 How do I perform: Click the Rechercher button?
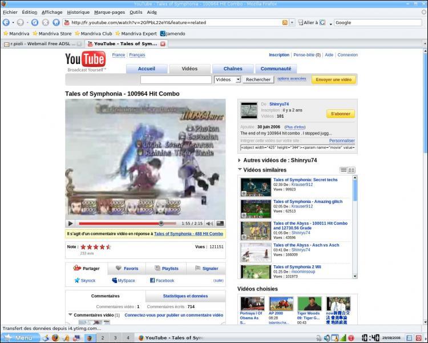pos(258,79)
